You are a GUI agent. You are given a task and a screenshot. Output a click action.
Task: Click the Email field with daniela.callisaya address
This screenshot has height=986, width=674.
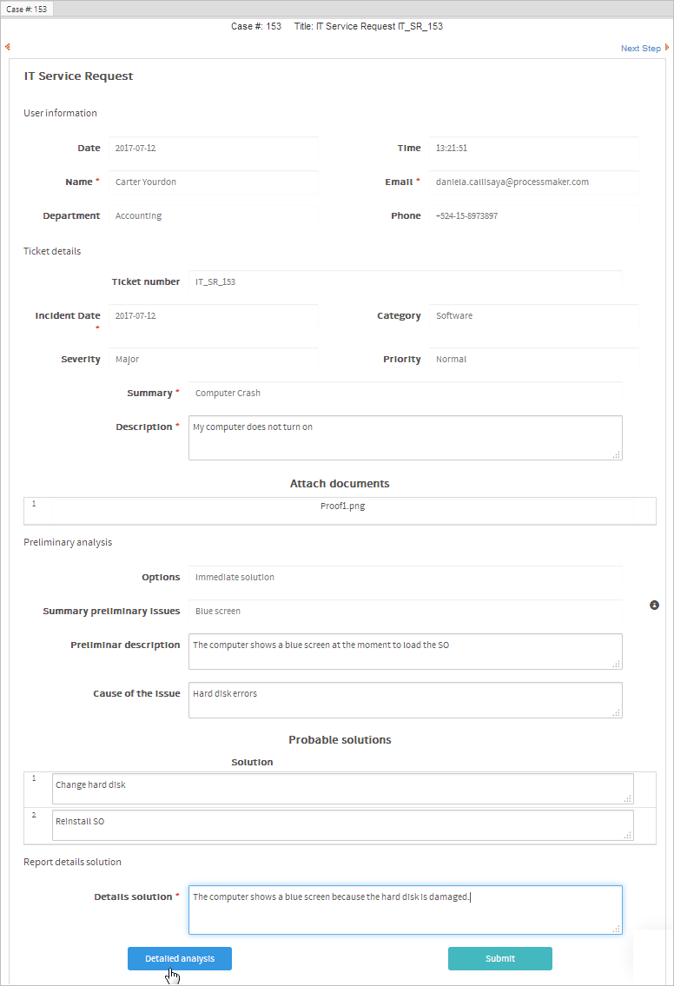point(534,182)
